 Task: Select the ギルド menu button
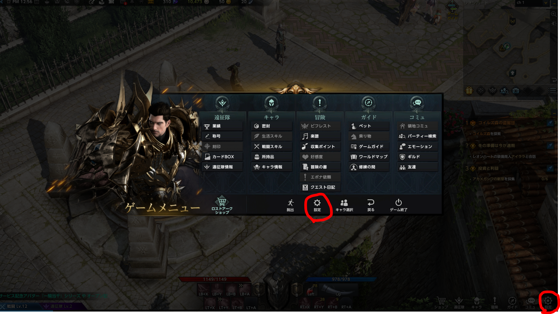(418, 157)
